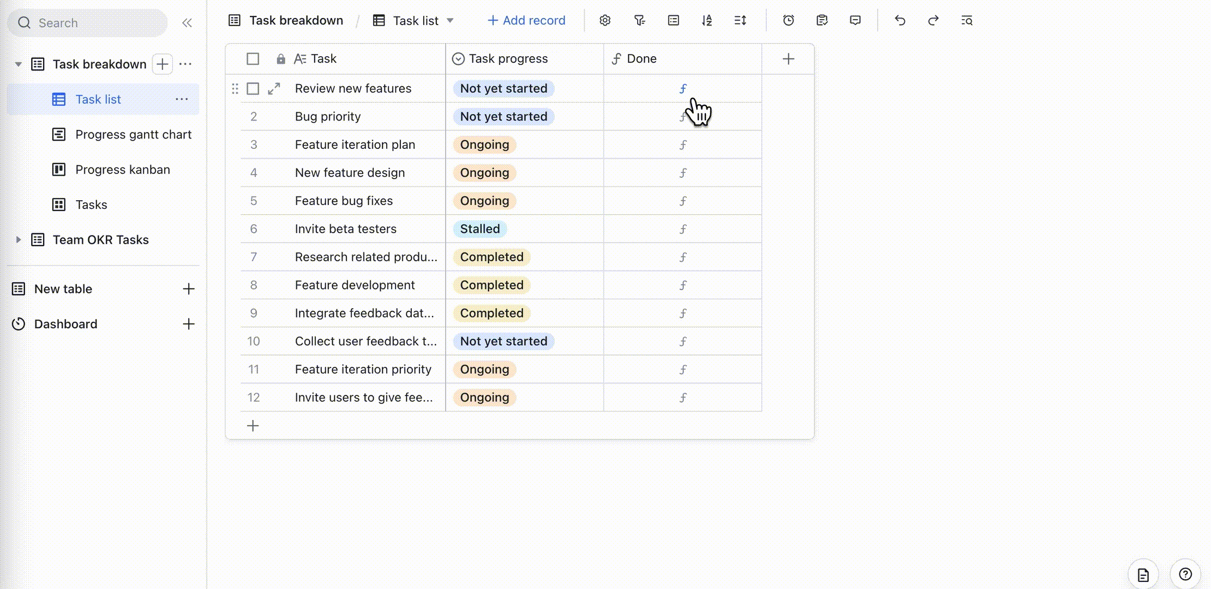Viewport: 1211px width, 589px height.
Task: Open the find-in-table search icon
Action: click(x=967, y=21)
